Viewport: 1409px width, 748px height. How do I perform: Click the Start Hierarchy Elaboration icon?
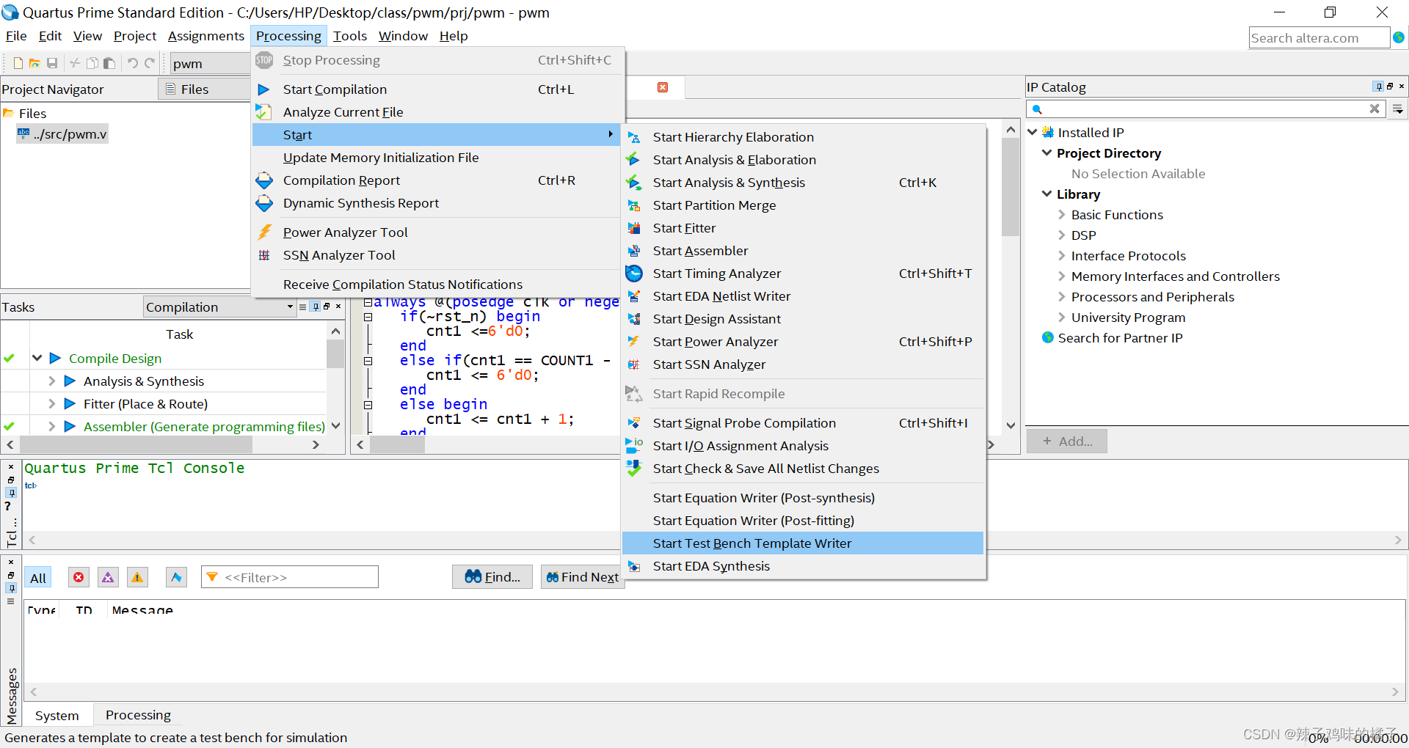634,137
